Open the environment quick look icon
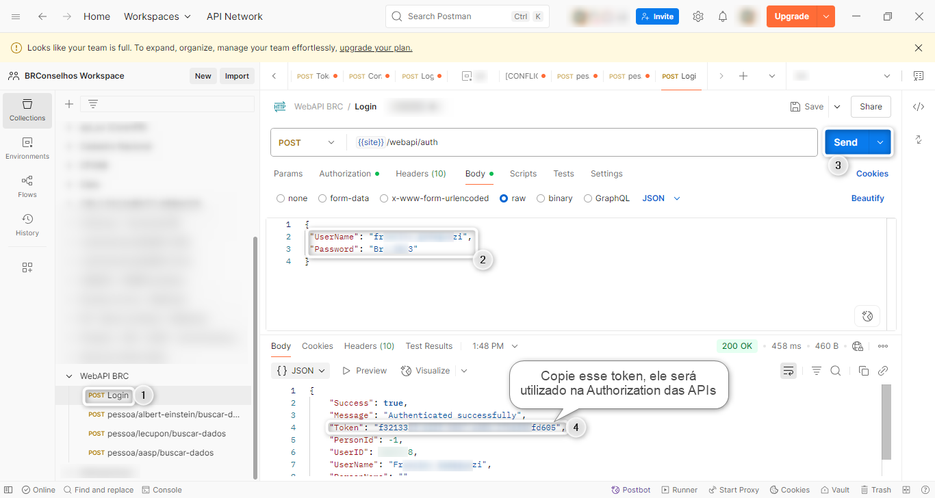Image resolution: width=935 pixels, height=498 pixels. (918, 76)
